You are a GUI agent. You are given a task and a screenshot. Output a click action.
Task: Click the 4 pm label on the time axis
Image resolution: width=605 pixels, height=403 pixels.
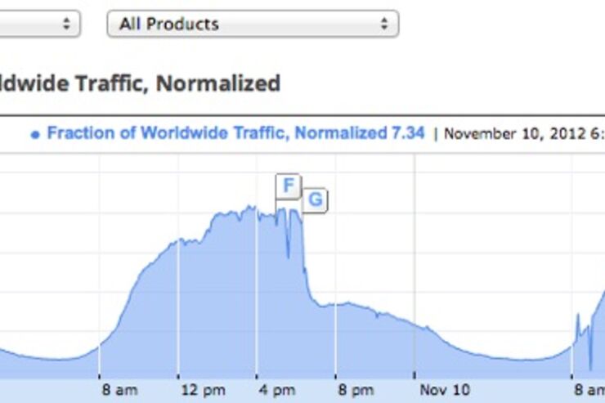[x=277, y=390]
